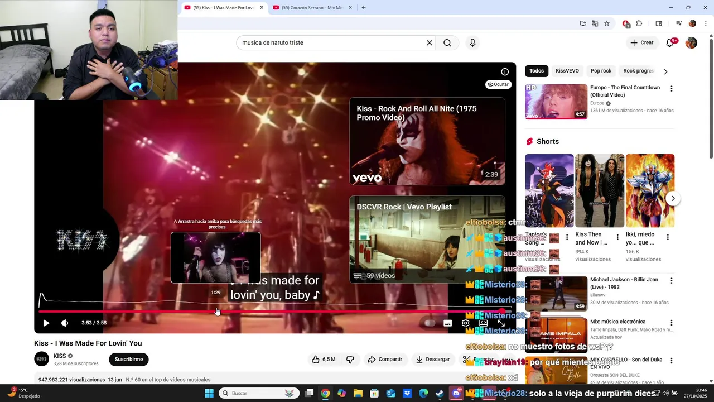Open the red extension with badge
This screenshot has width=714, height=402.
(x=626, y=23)
